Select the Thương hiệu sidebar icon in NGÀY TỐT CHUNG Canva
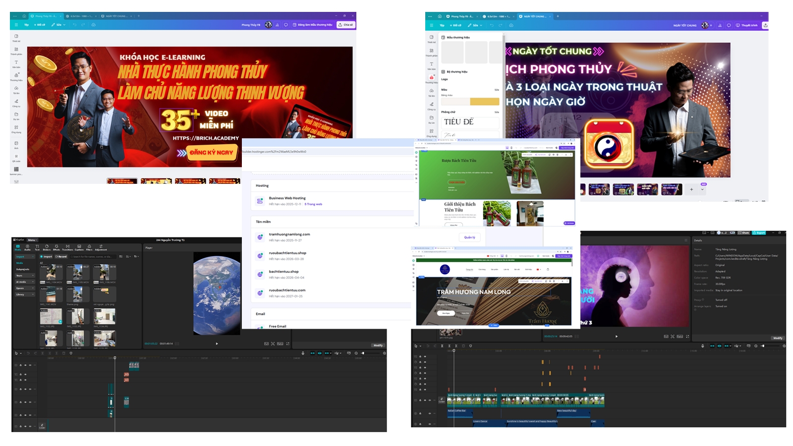The width and height of the screenshot is (793, 446). pyautogui.click(x=431, y=79)
